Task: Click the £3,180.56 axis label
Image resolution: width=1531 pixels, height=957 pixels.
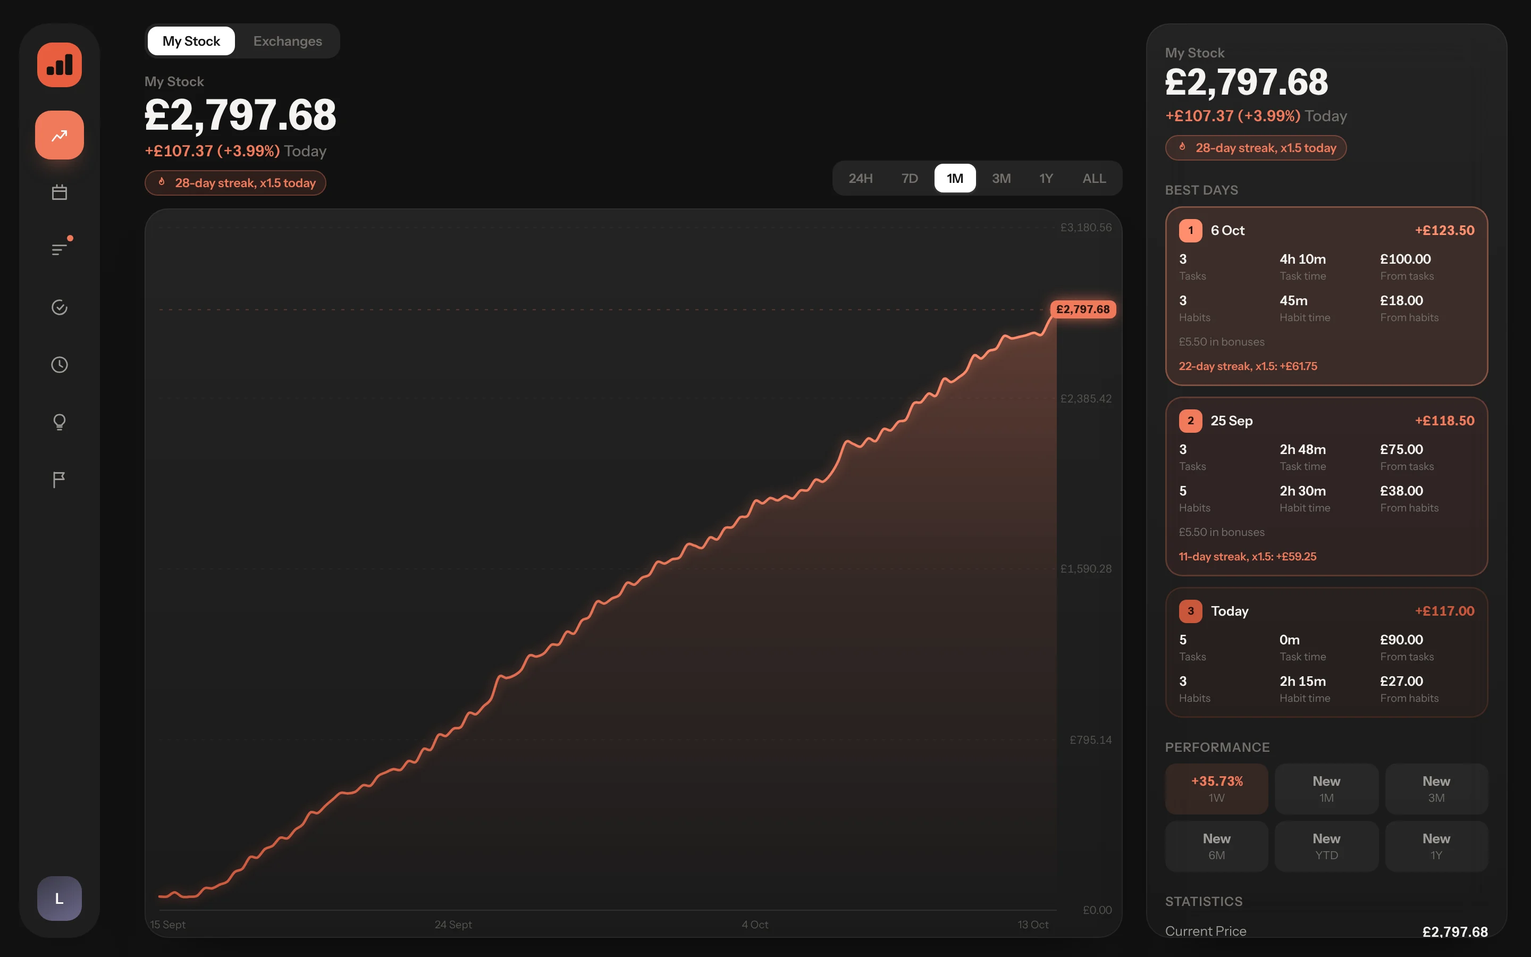Action: pyautogui.click(x=1086, y=227)
